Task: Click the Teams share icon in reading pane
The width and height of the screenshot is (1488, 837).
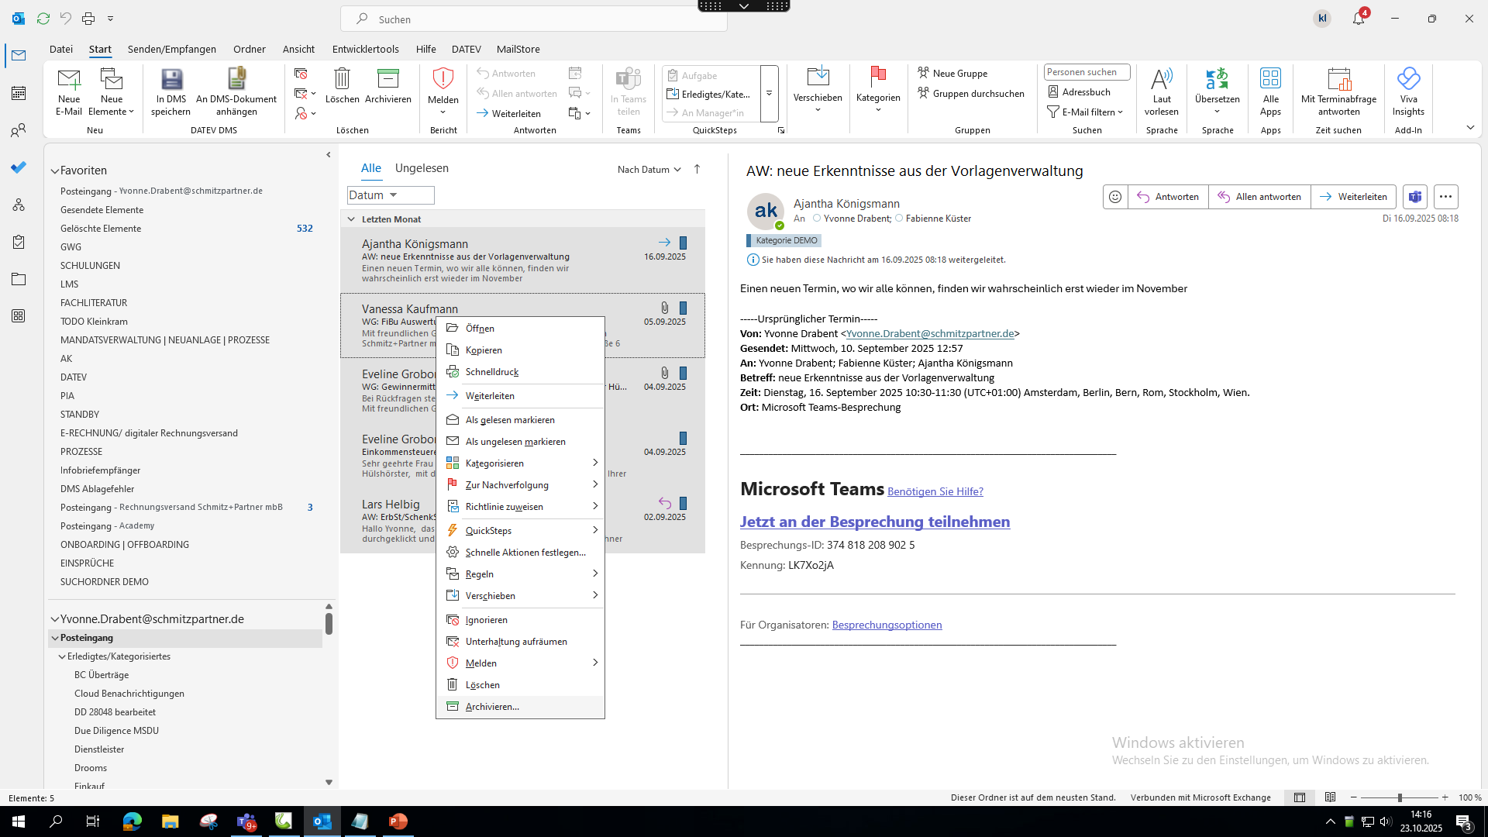Action: [x=1415, y=197]
